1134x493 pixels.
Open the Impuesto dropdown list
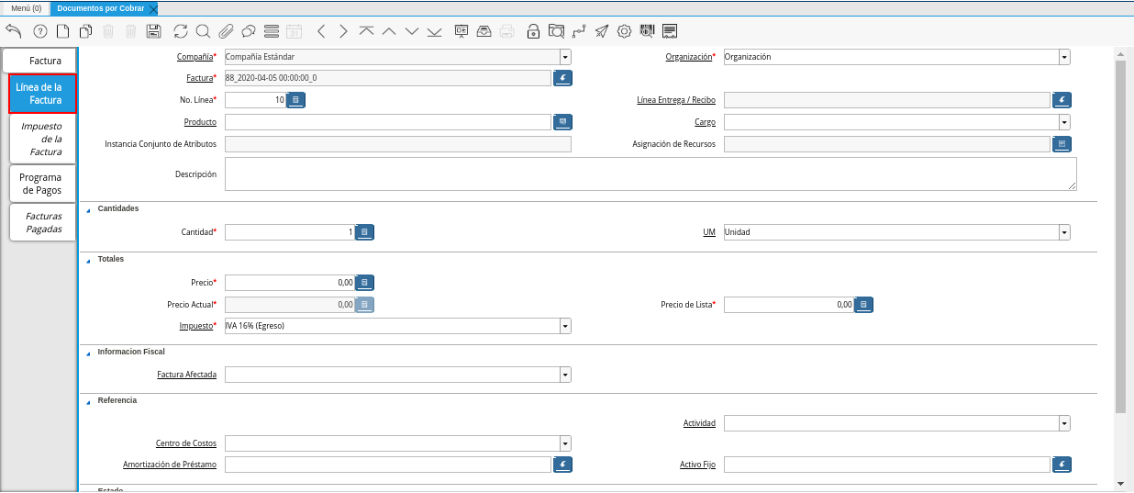click(565, 326)
